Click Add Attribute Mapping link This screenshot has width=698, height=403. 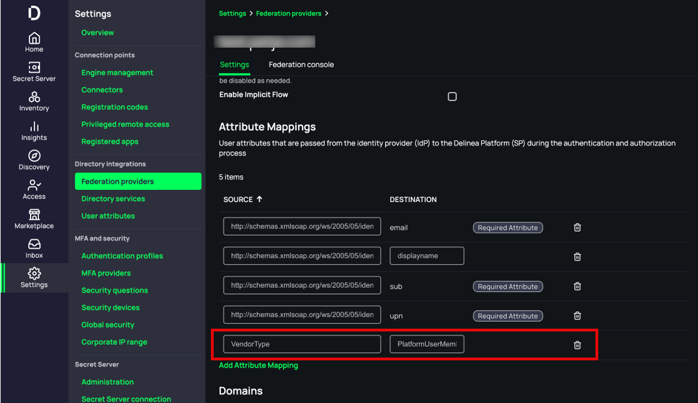[258, 365]
